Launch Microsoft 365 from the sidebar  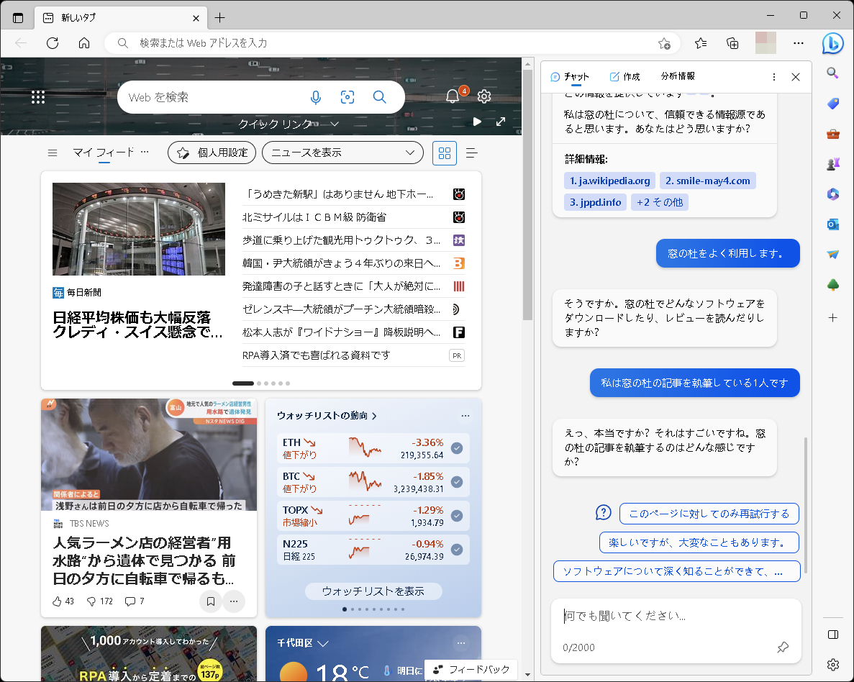coord(832,194)
